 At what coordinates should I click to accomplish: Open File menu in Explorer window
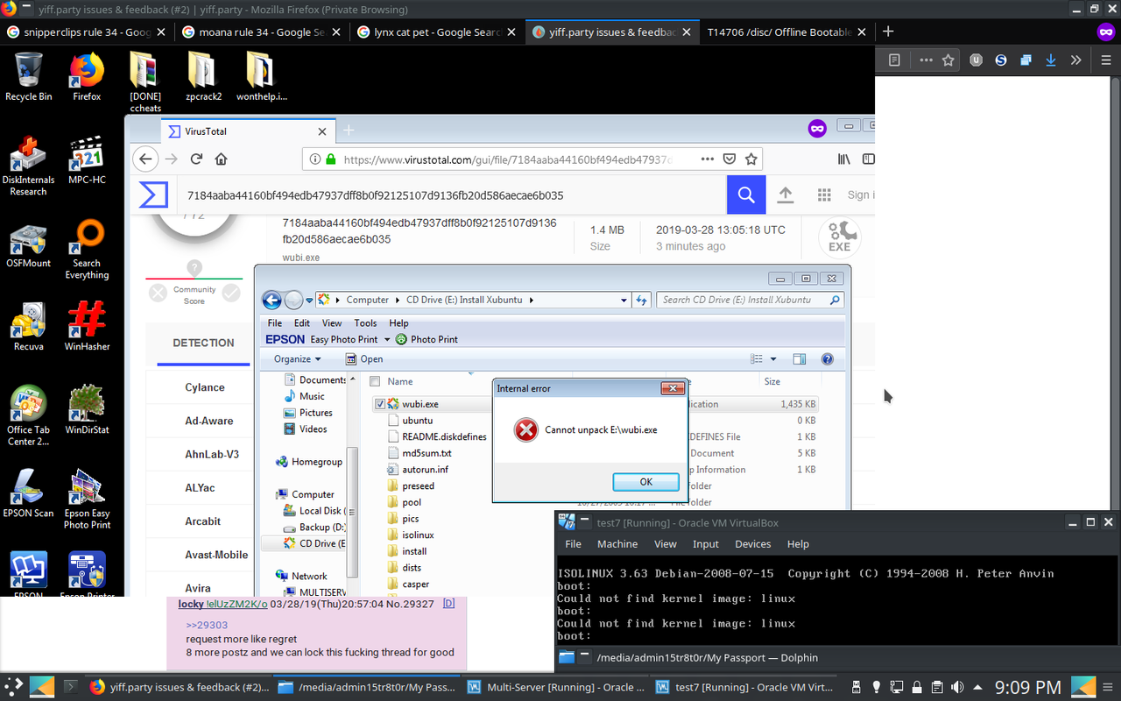275,322
